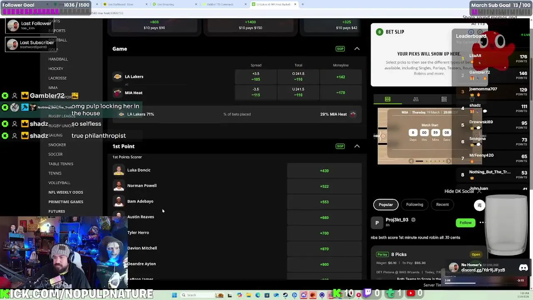The width and height of the screenshot is (533, 300).
Task: Open HOCKEY in sports sidebar
Action: point(56,69)
